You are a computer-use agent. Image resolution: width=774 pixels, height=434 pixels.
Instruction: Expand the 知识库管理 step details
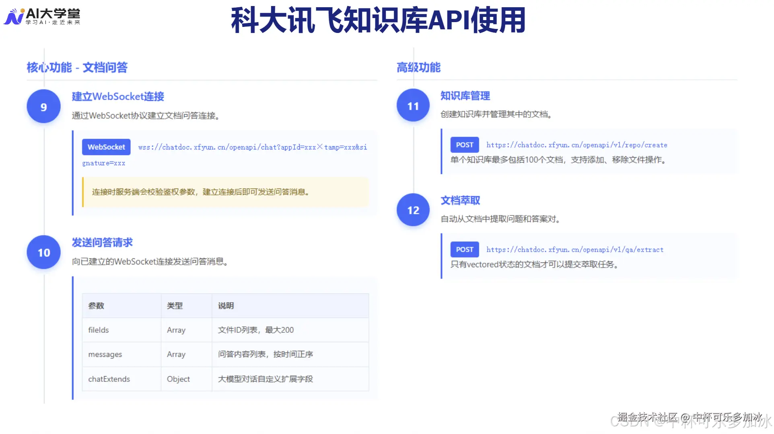pos(465,96)
